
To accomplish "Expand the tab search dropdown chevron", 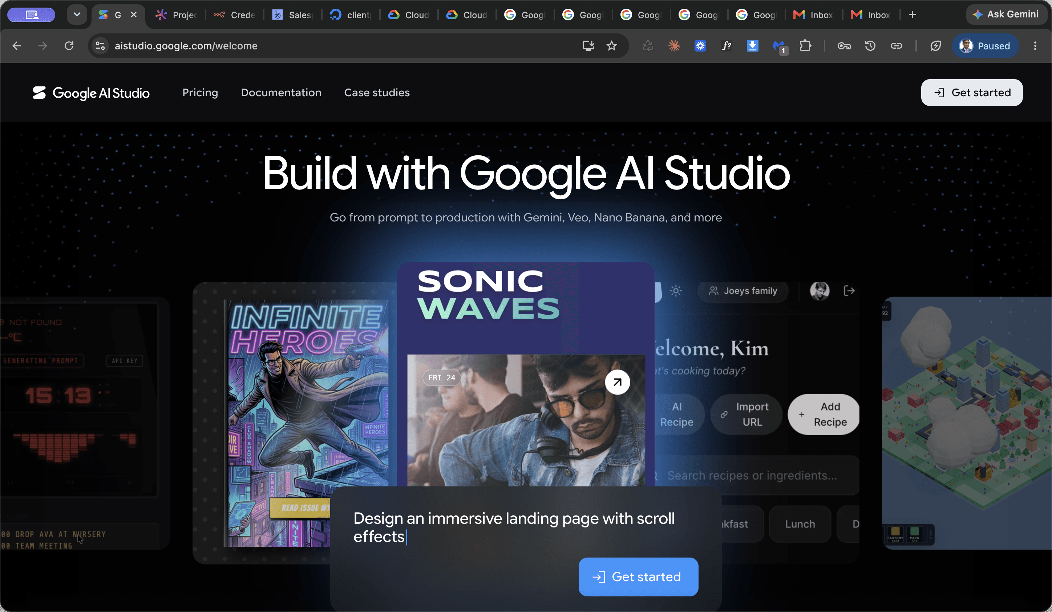I will tap(77, 15).
